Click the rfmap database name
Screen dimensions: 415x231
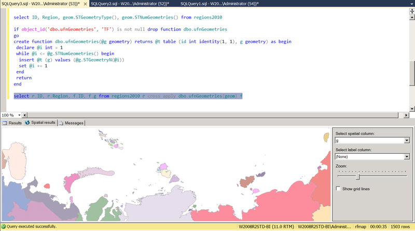point(361,227)
